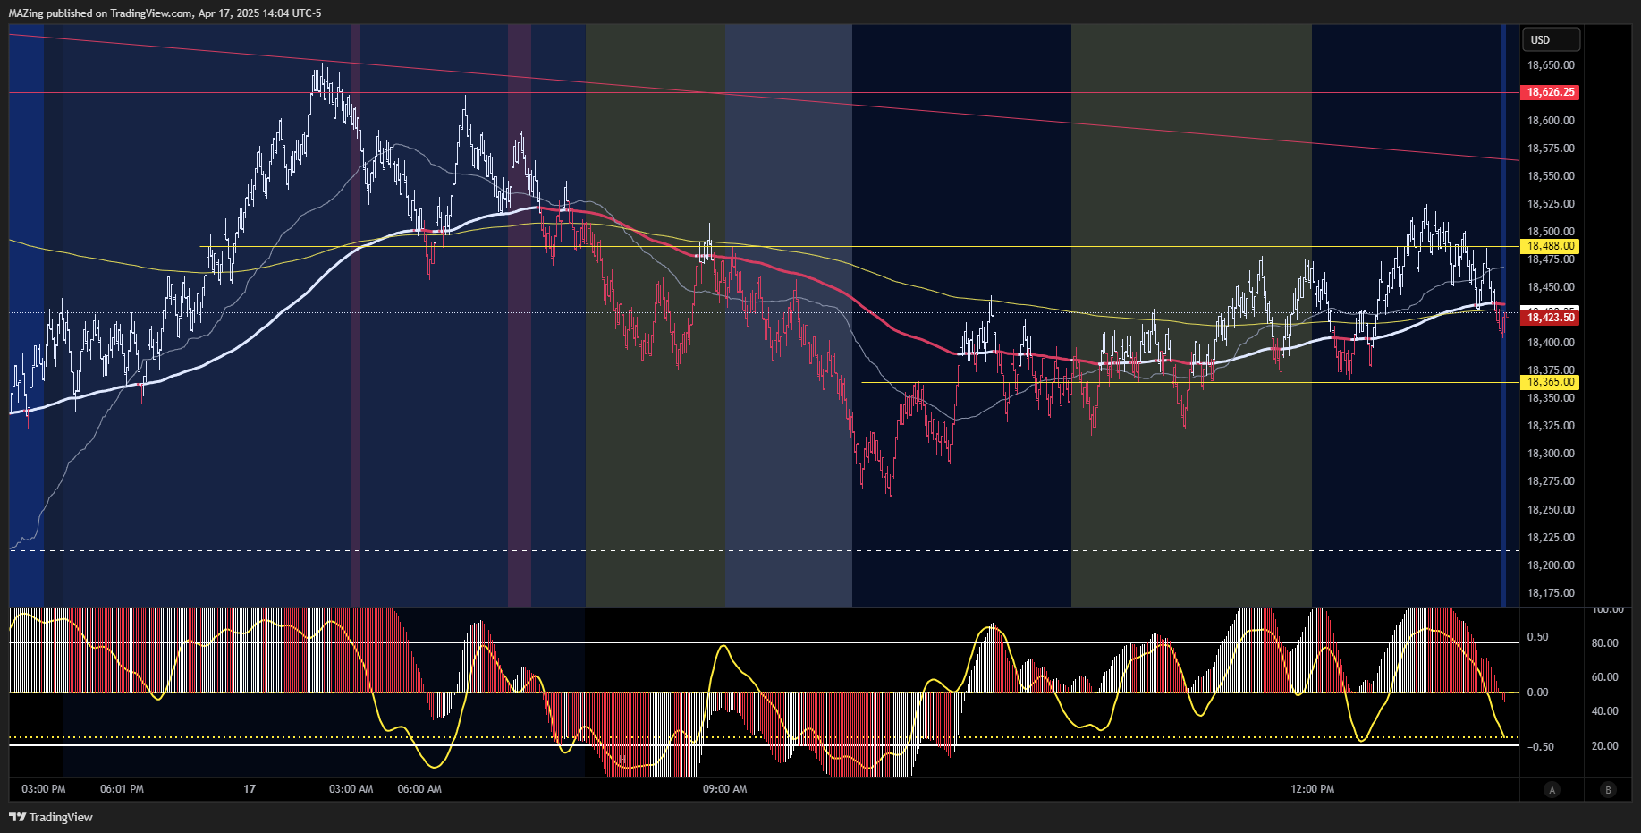
Task: Click the 12:00 PM time axis label
Action: coord(1313,789)
